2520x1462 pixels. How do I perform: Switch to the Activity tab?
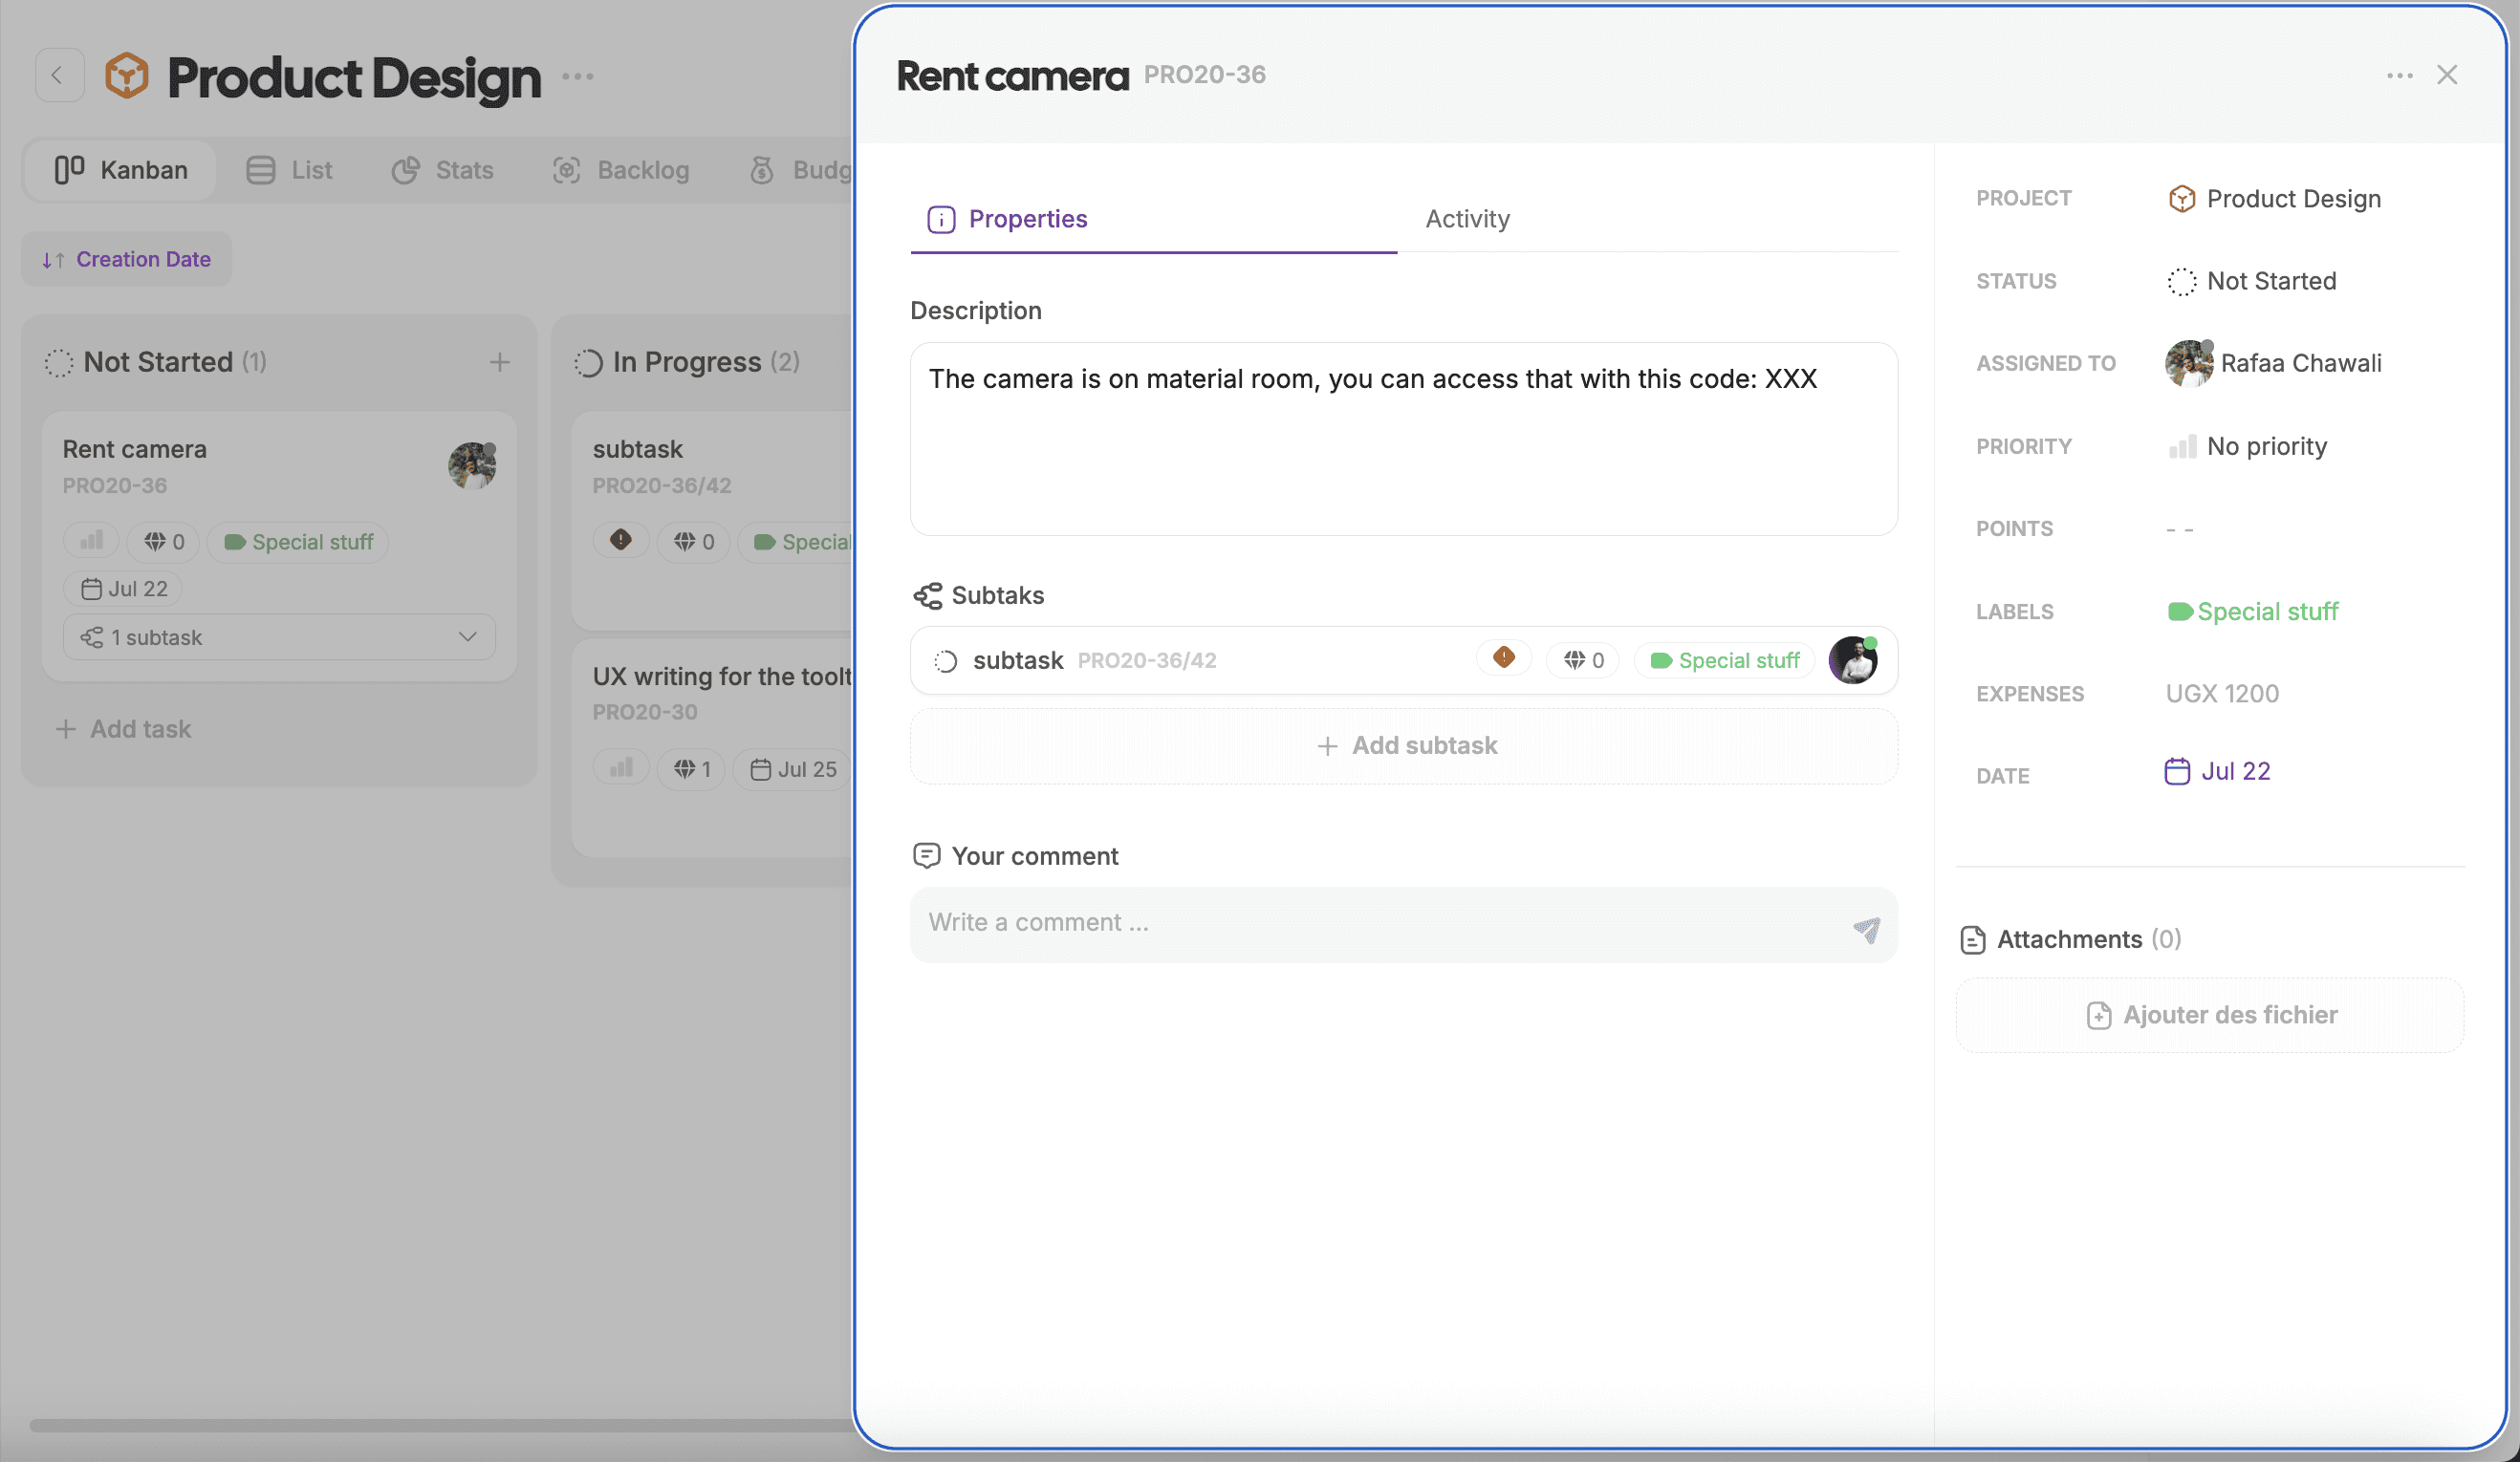[x=1467, y=219]
